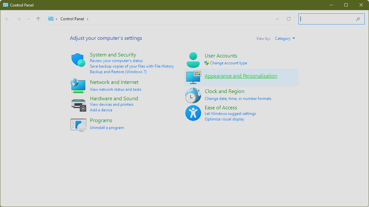Close the Control Panel window
This screenshot has width=369, height=207.
pyautogui.click(x=361, y=5)
